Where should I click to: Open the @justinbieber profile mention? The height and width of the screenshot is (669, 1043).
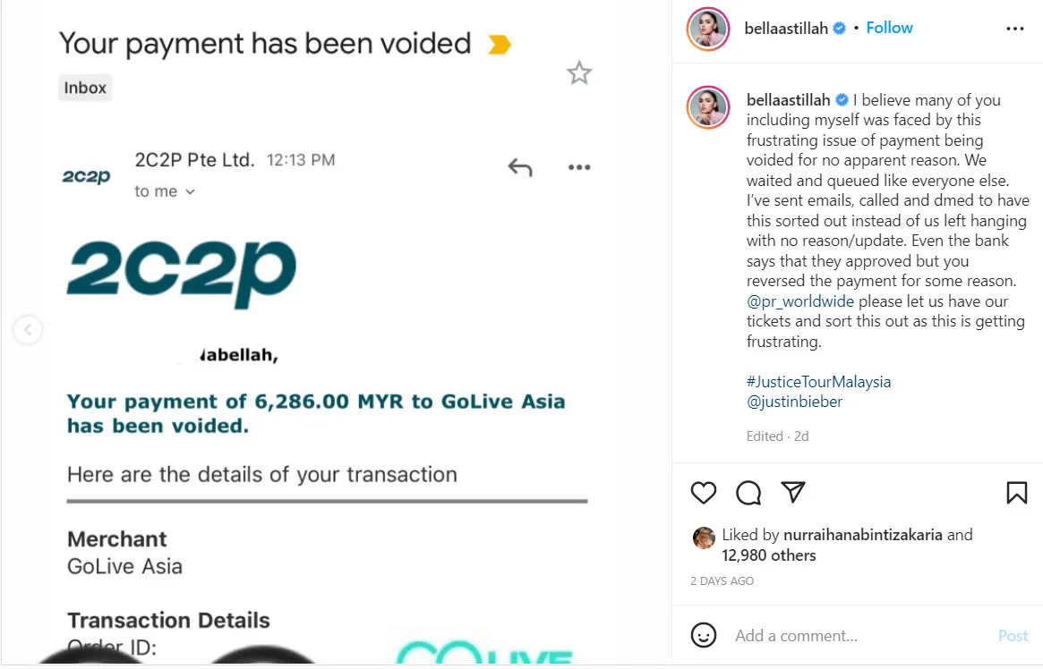point(794,402)
